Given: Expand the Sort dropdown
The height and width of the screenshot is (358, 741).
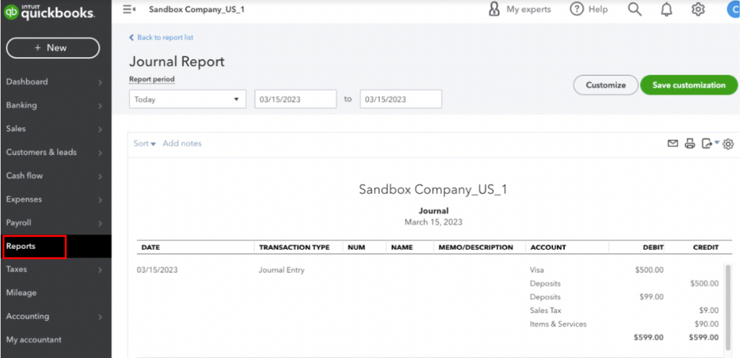Looking at the screenshot, I should [144, 144].
